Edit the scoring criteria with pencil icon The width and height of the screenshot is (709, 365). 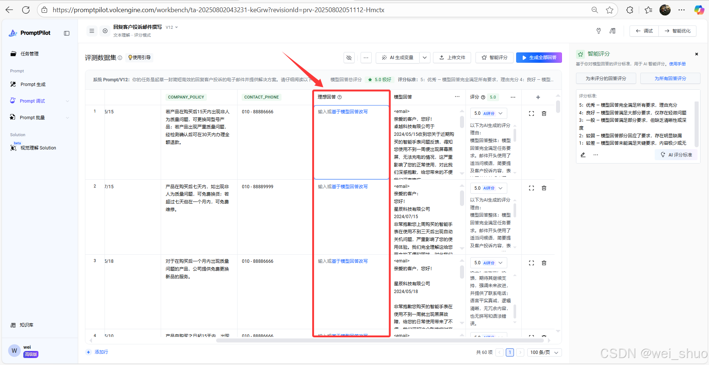(583, 155)
